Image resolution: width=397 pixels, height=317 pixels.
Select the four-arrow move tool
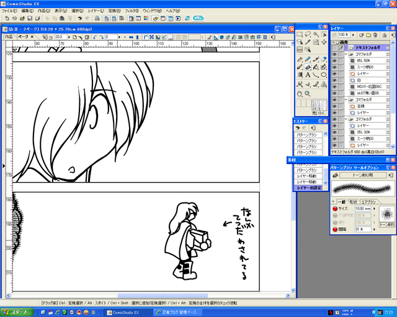(x=324, y=42)
